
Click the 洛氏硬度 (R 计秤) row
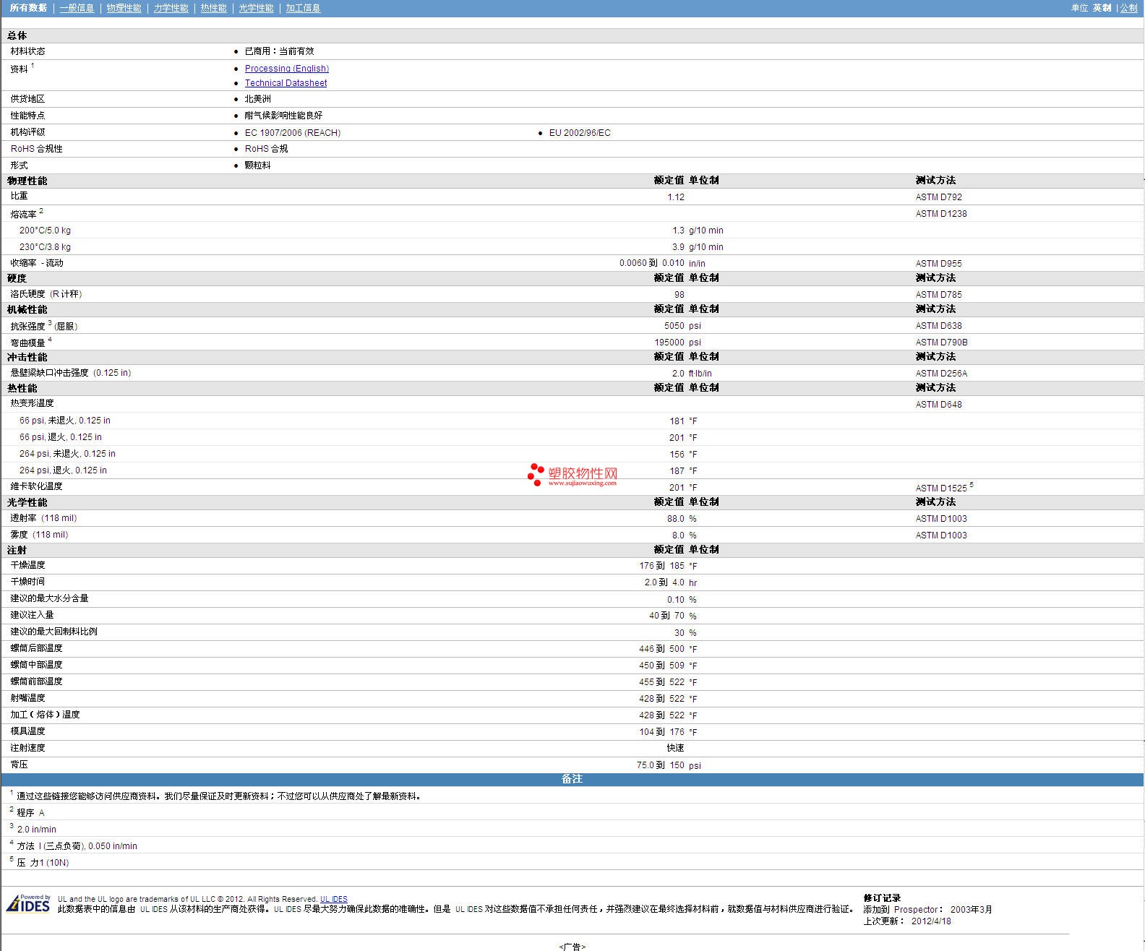(572, 294)
